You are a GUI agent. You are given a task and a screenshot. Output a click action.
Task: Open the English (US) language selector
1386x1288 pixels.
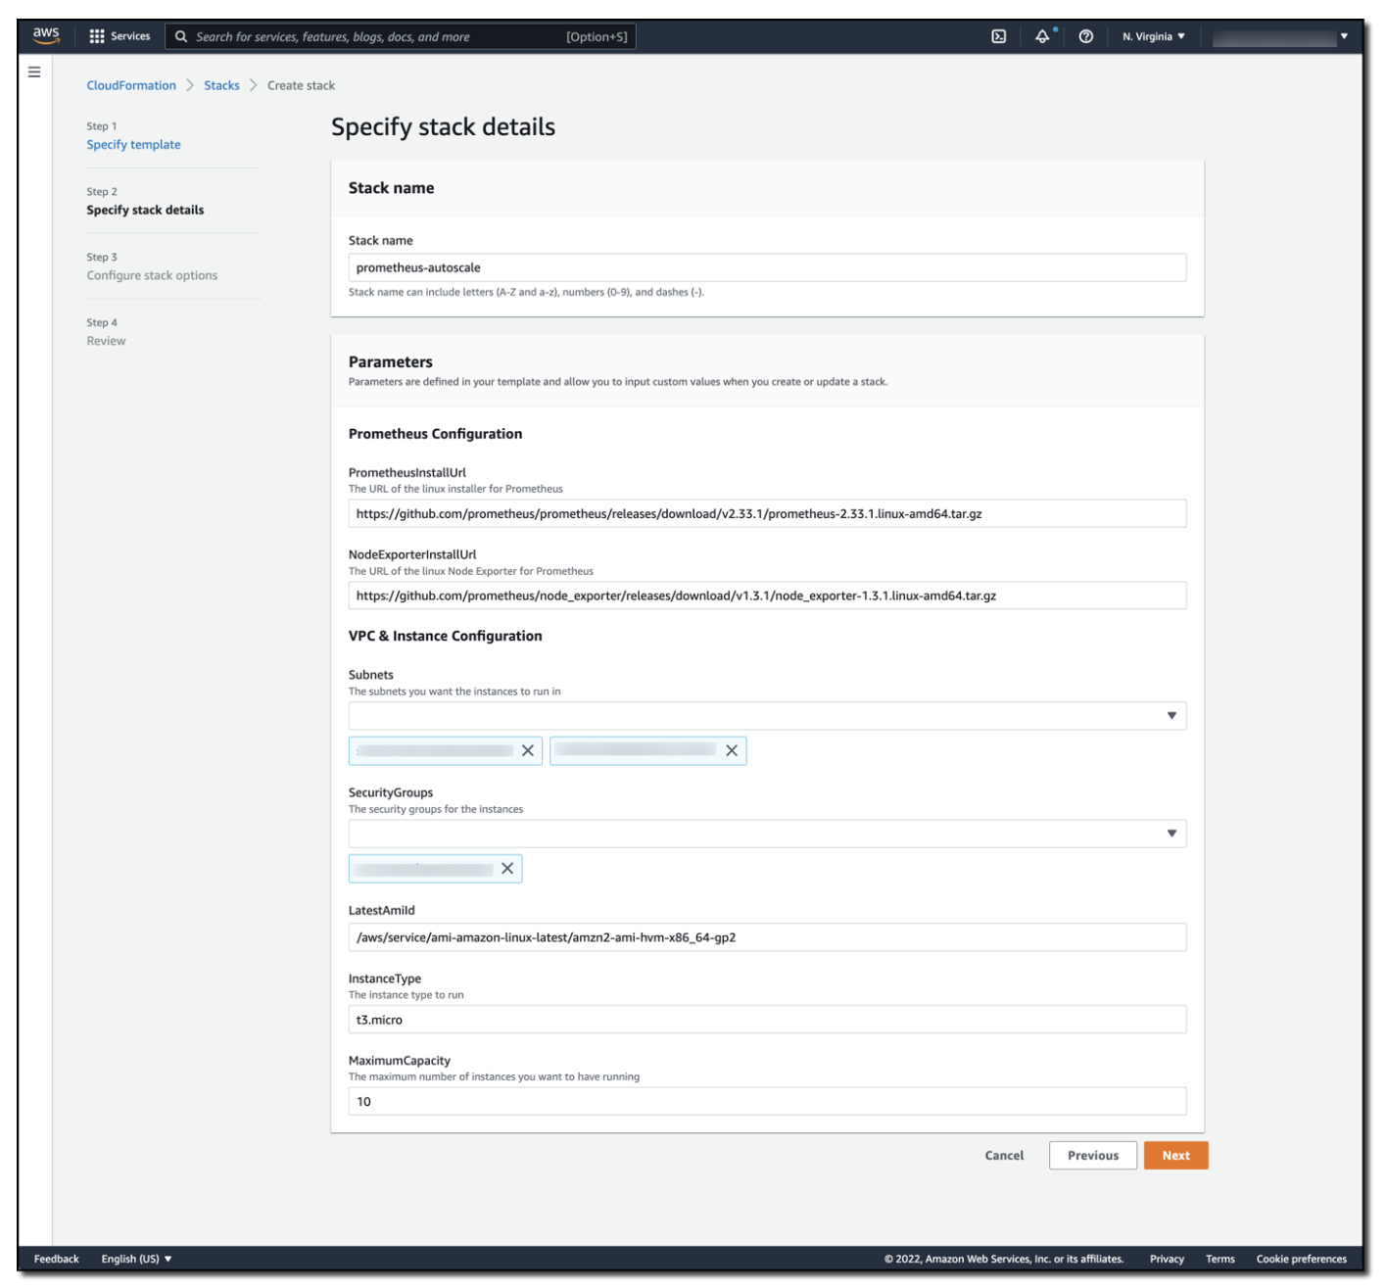(136, 1259)
